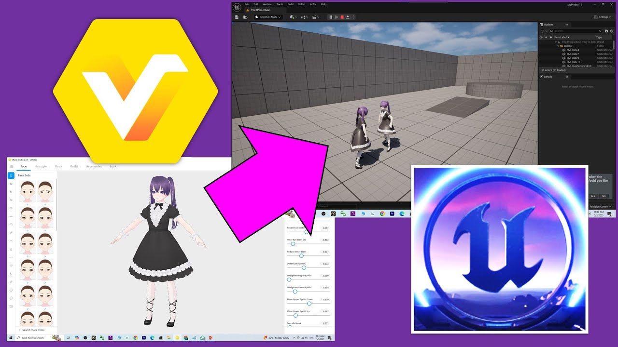Viewport: 618px width, 347px height.
Task: Open Chrome from the Unreal window taskbar
Action: pos(382,214)
